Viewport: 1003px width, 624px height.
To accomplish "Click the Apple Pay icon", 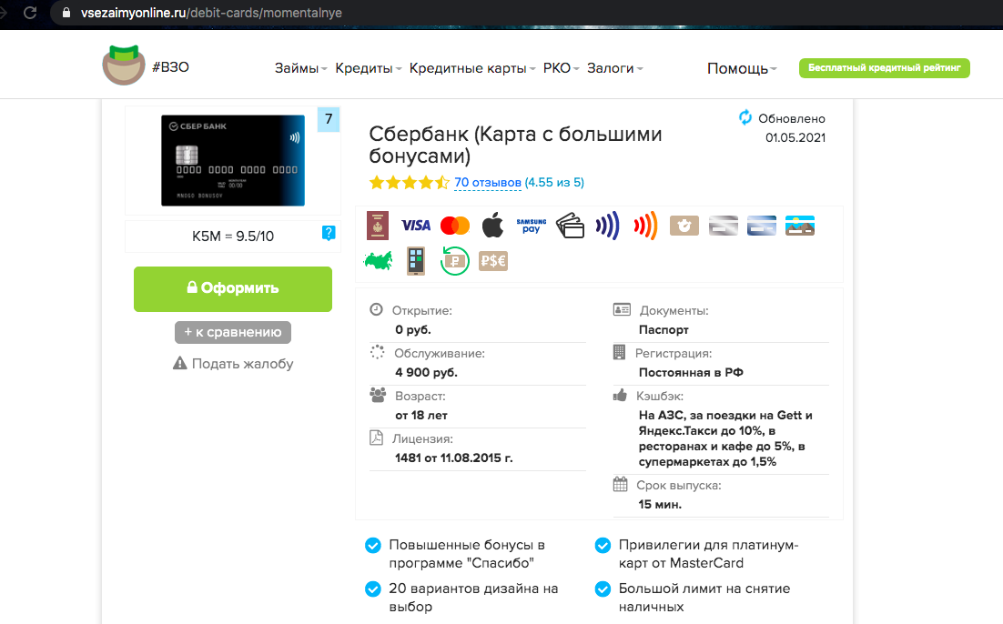I will pyautogui.click(x=492, y=226).
